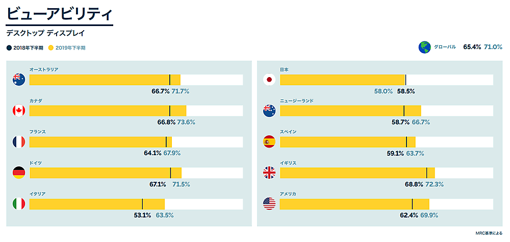Select the United States flag icon

[269, 204]
